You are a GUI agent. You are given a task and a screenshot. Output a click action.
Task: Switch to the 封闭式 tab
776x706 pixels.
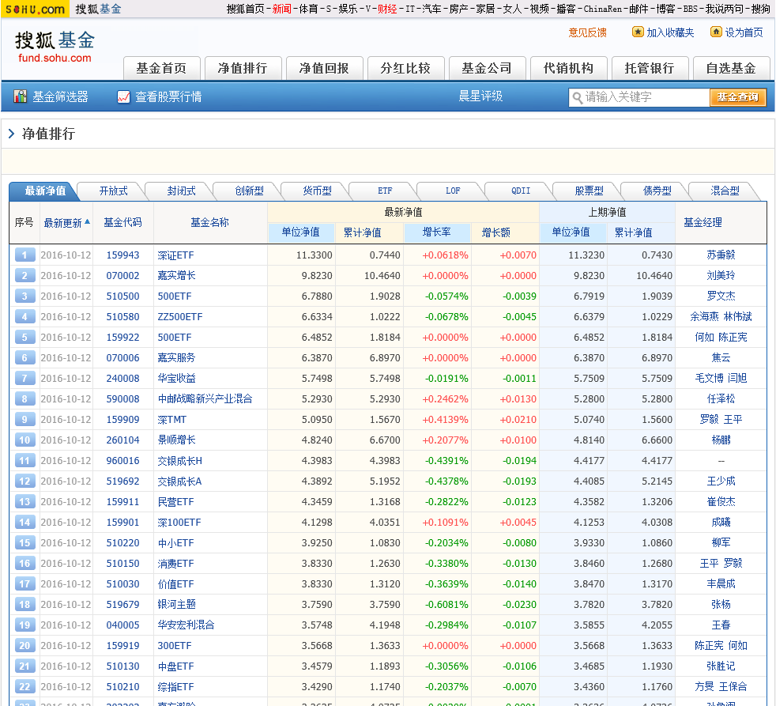click(x=181, y=191)
